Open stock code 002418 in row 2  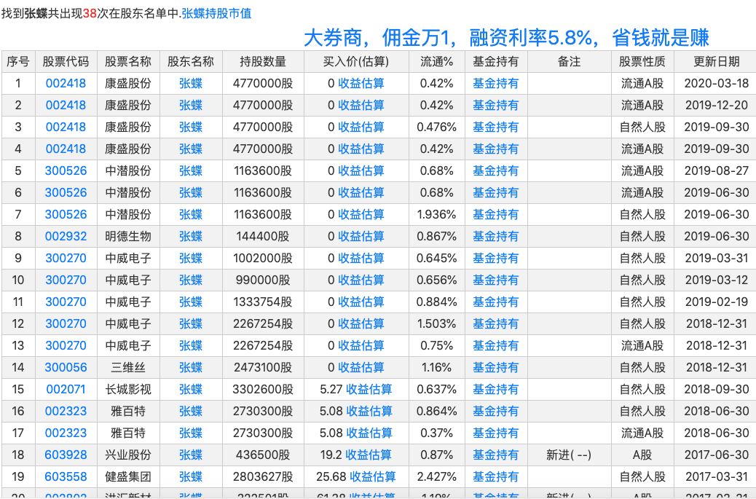click(66, 105)
